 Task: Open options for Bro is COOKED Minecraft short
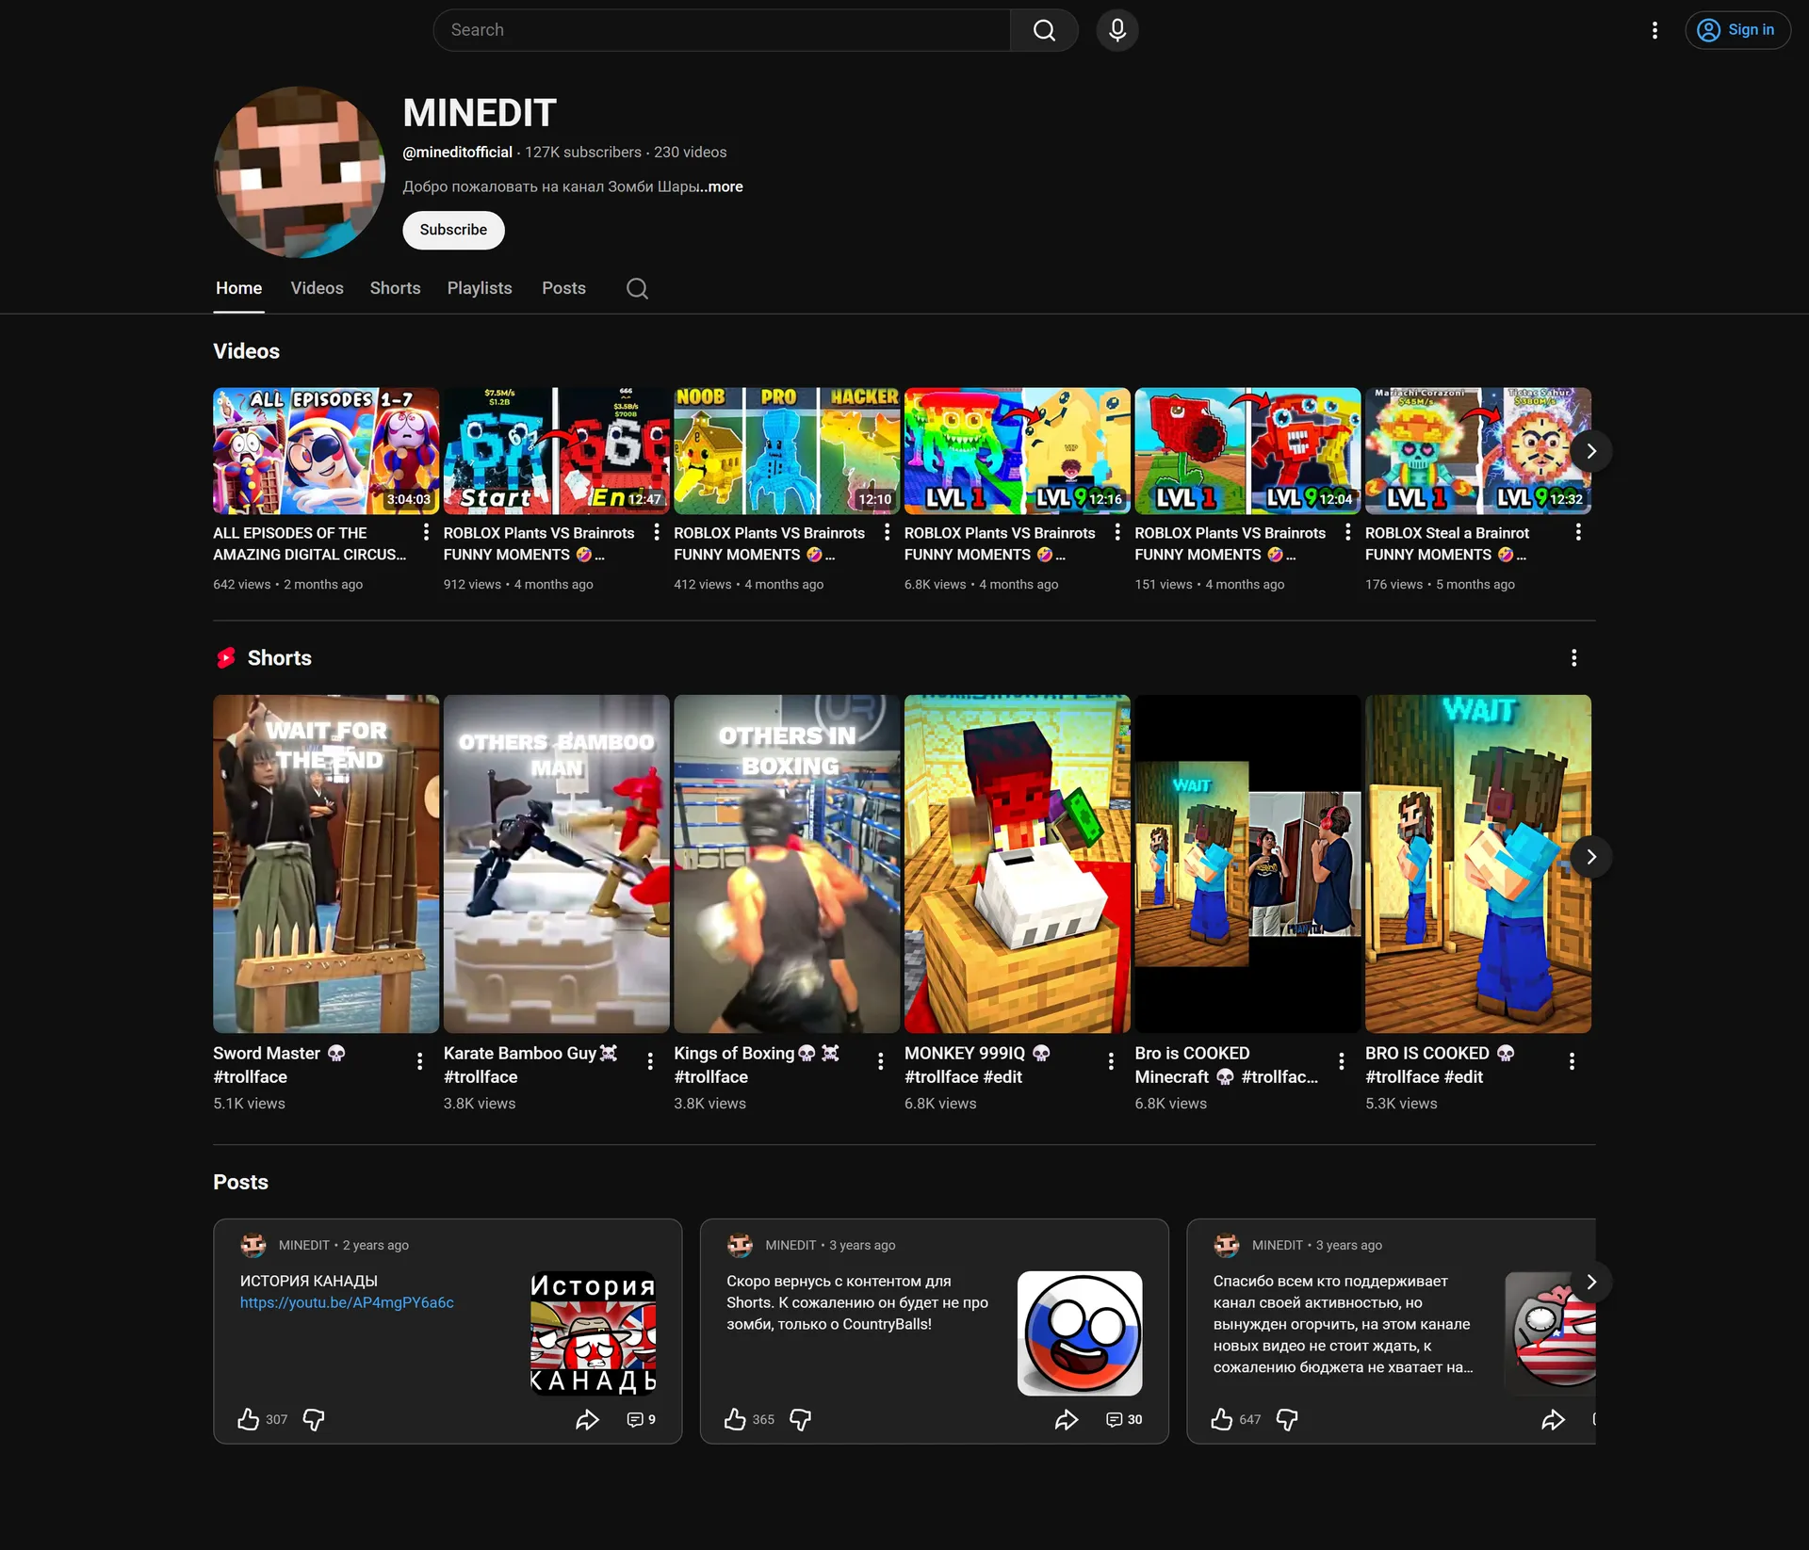click(x=1342, y=1062)
